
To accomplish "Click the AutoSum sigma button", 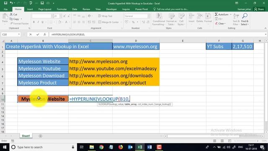I will [x=222, y=14].
